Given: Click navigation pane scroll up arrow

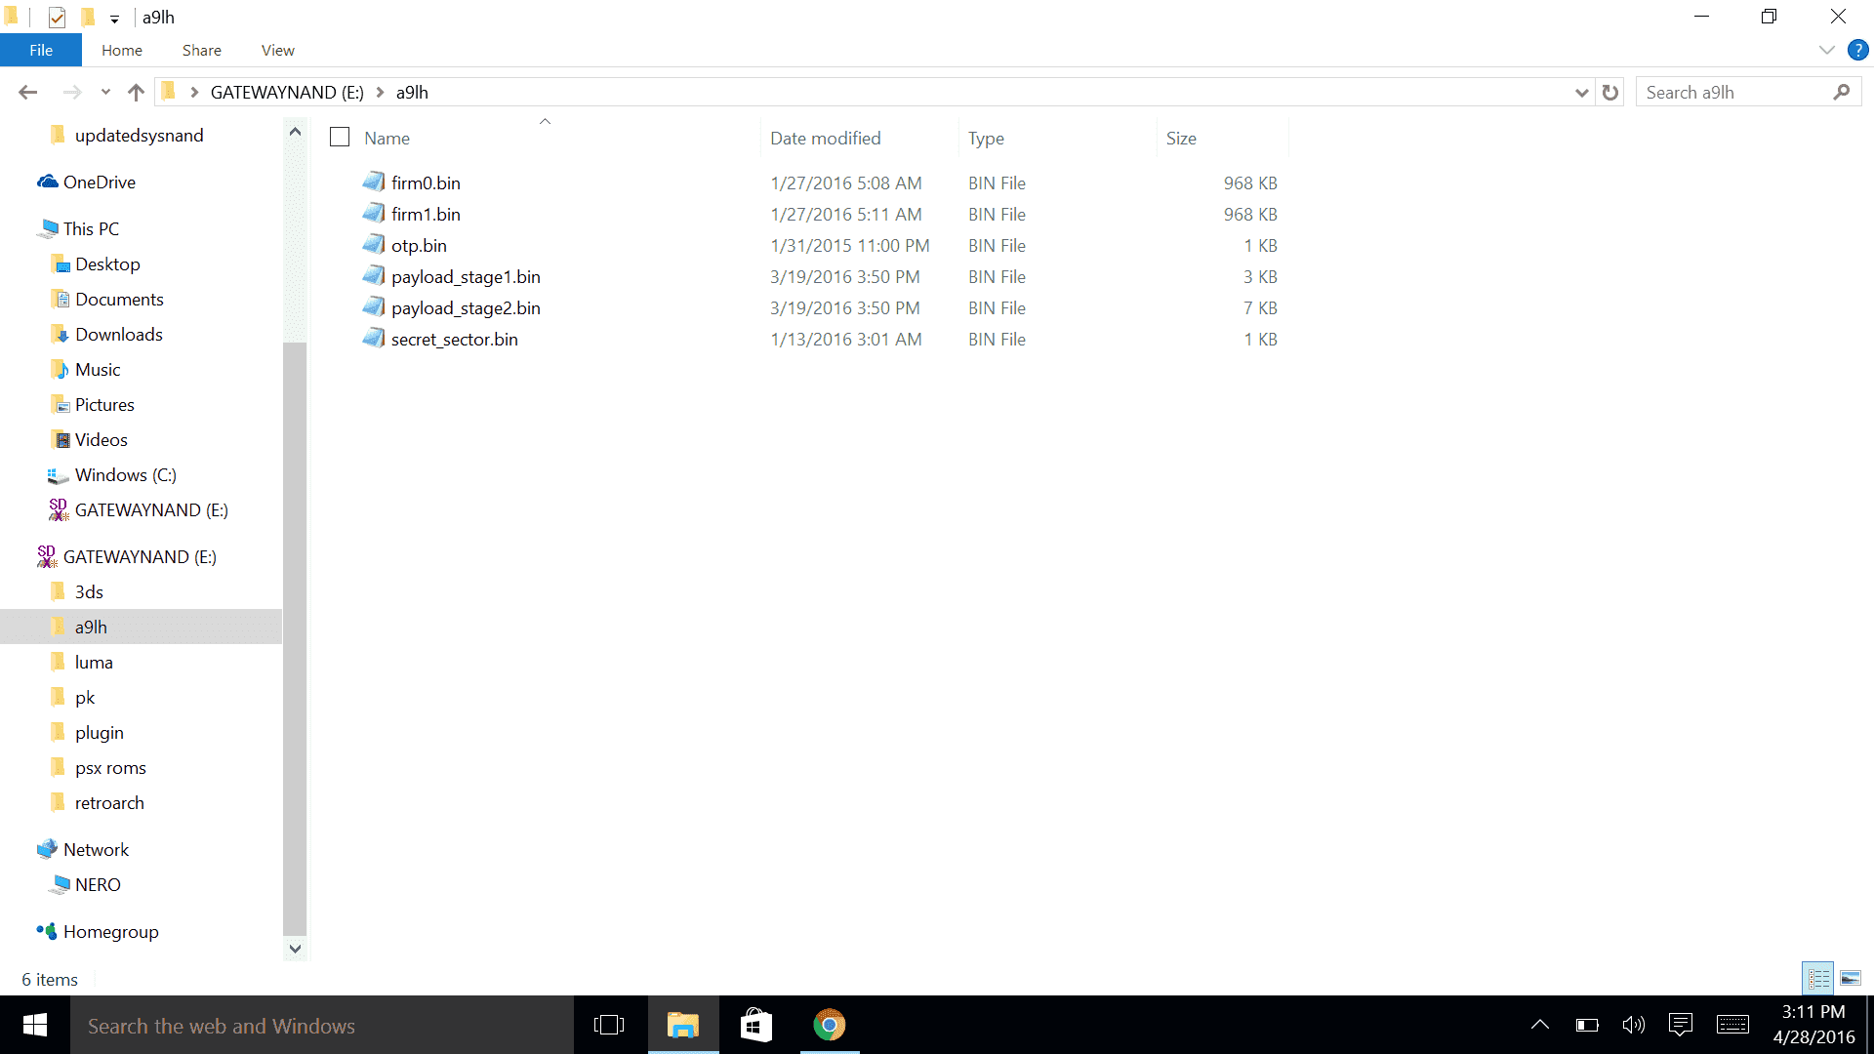Looking at the screenshot, I should coord(295,132).
